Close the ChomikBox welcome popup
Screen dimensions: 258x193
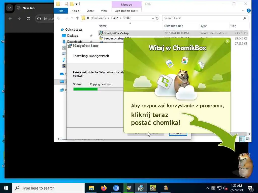pos(227,41)
